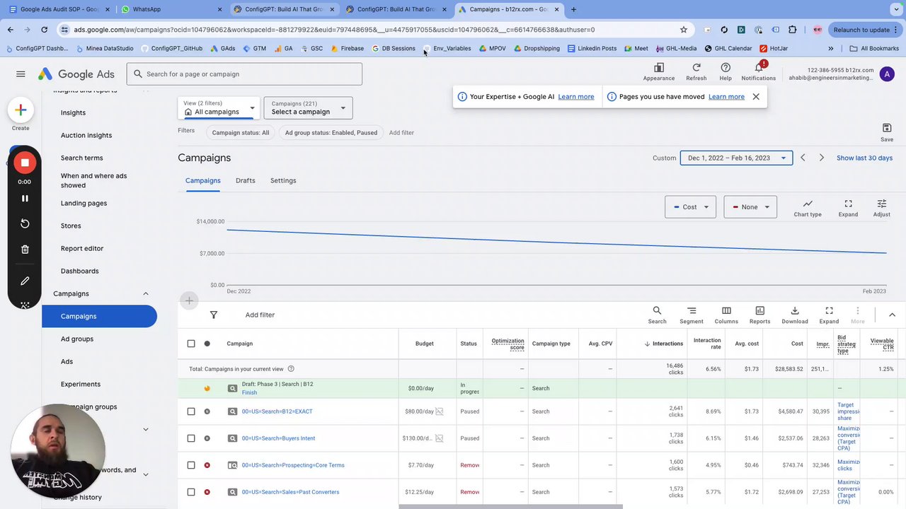This screenshot has width=906, height=509.
Task: Click Add filter next to filter chips
Action: click(x=401, y=132)
